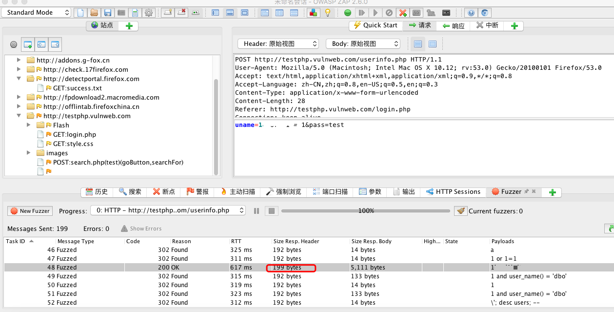
Task: Click the New Fuzzer button
Action: [x=30, y=211]
